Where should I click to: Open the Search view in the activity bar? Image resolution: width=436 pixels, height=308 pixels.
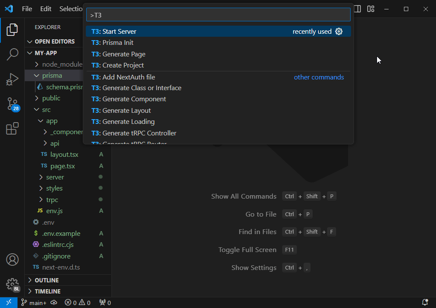point(12,54)
